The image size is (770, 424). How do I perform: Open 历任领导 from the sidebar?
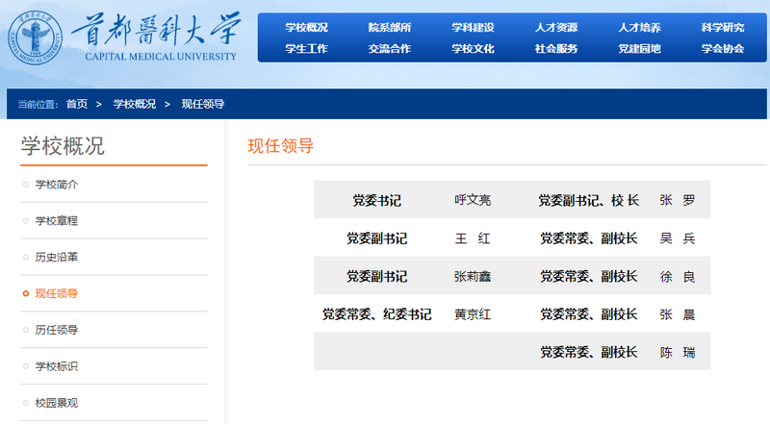coord(57,331)
